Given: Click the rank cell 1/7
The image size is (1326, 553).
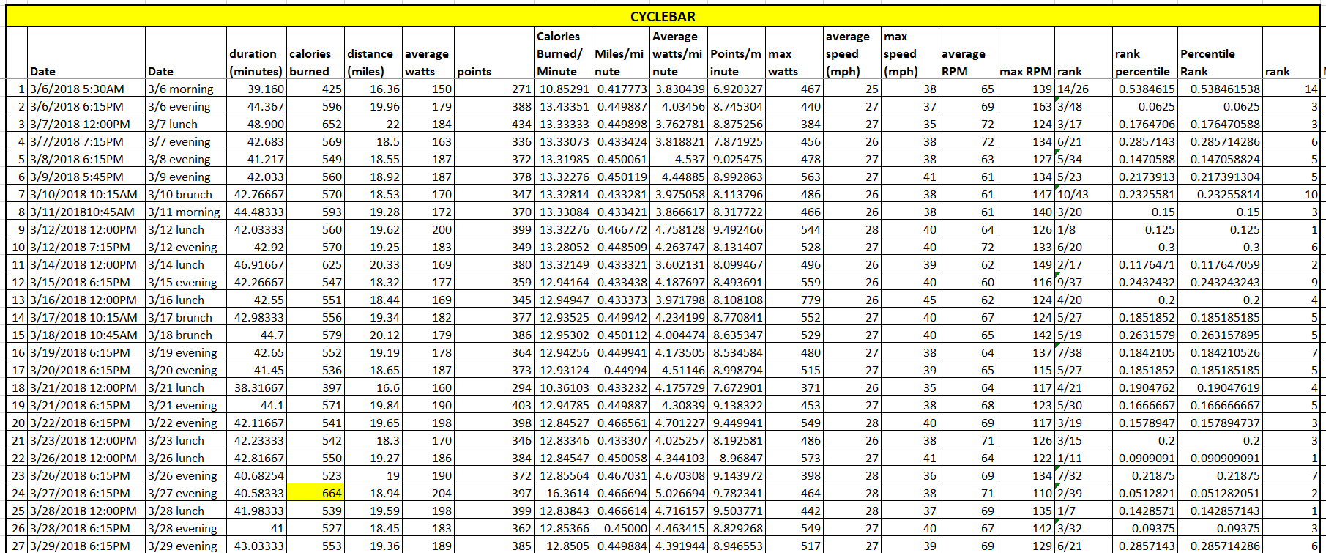Looking at the screenshot, I should (x=1083, y=511).
